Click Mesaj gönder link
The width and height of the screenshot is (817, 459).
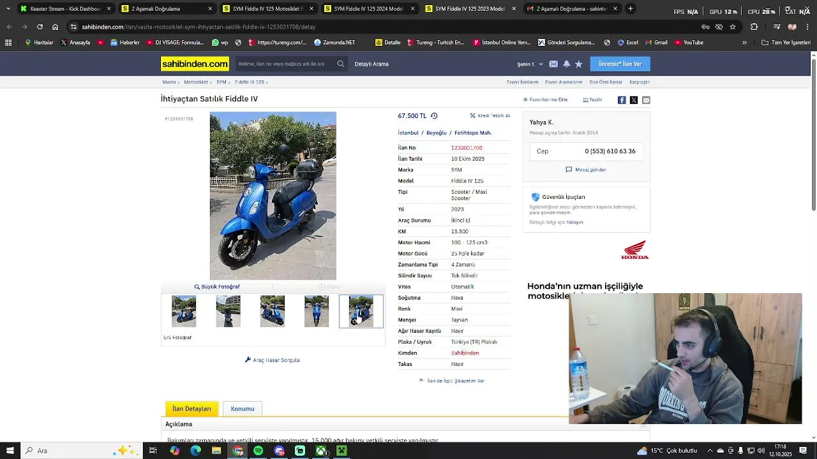(586, 170)
